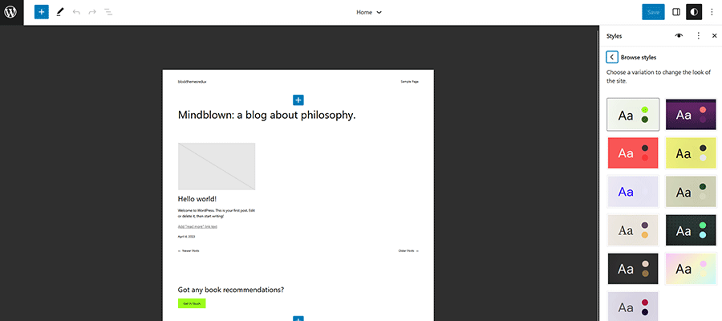Click the Save button
Image resolution: width=722 pixels, height=321 pixels.
pyautogui.click(x=653, y=12)
